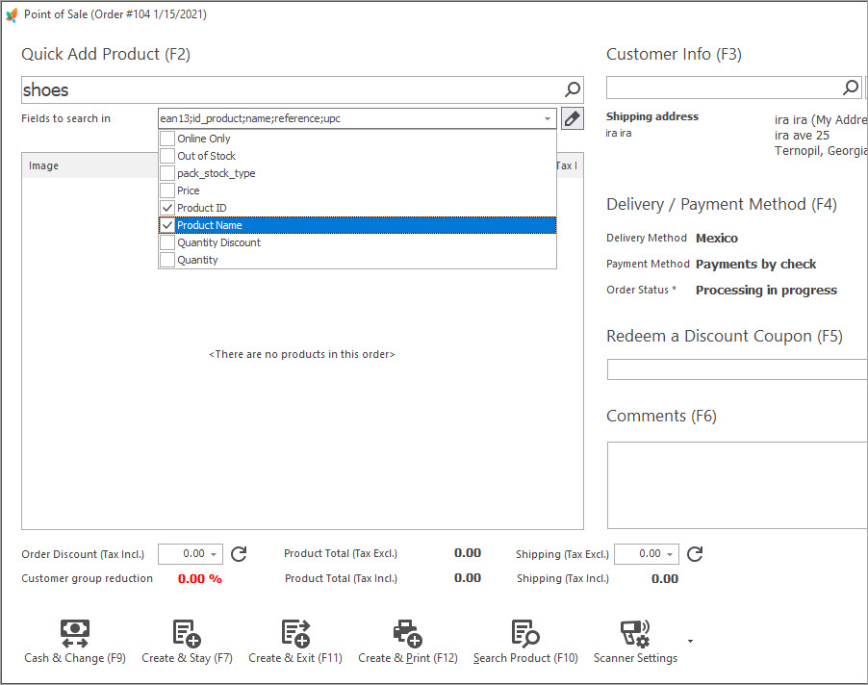868x685 pixels.
Task: Click the ira ave 25 address line
Action: [x=802, y=135]
